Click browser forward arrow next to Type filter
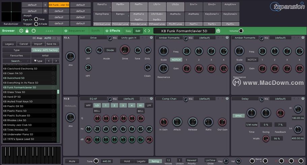 56,61
